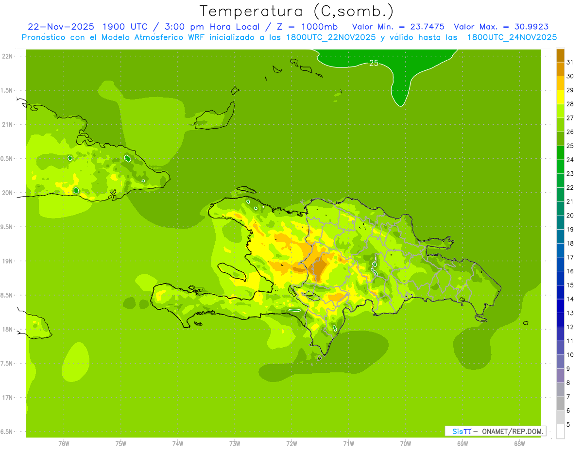This screenshot has height=450, width=583.
Task: Click the 1800UTC_24NOV2025 valid-until text
Action: click(x=512, y=37)
